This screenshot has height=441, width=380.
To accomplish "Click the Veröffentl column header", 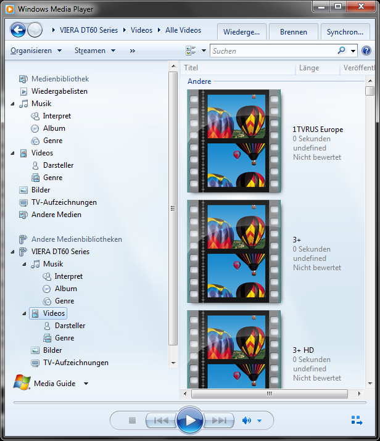I will (x=358, y=68).
